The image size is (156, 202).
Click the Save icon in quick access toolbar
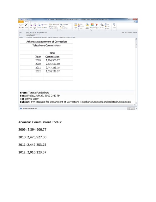click(22, 20)
